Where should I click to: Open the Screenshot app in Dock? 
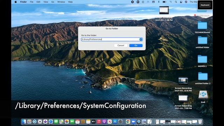pyautogui.click(x=40, y=121)
